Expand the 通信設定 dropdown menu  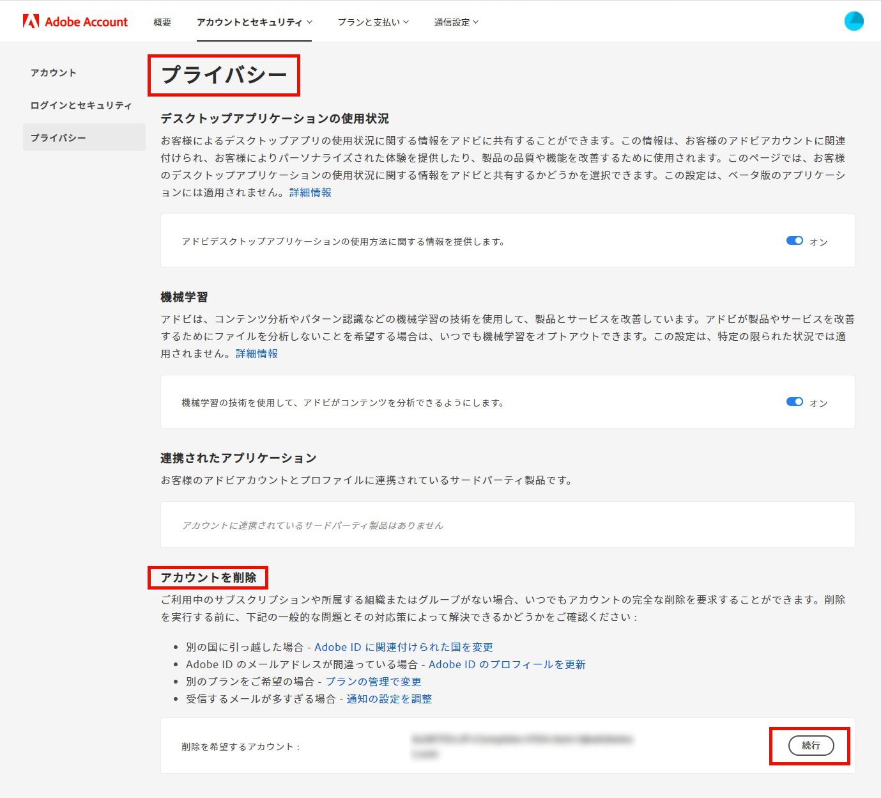456,22
